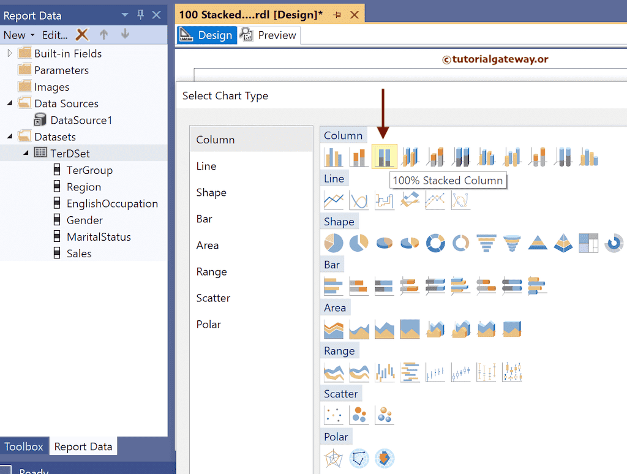The image size is (627, 474).
Task: Select the basic Column chart icon
Action: [x=334, y=156]
